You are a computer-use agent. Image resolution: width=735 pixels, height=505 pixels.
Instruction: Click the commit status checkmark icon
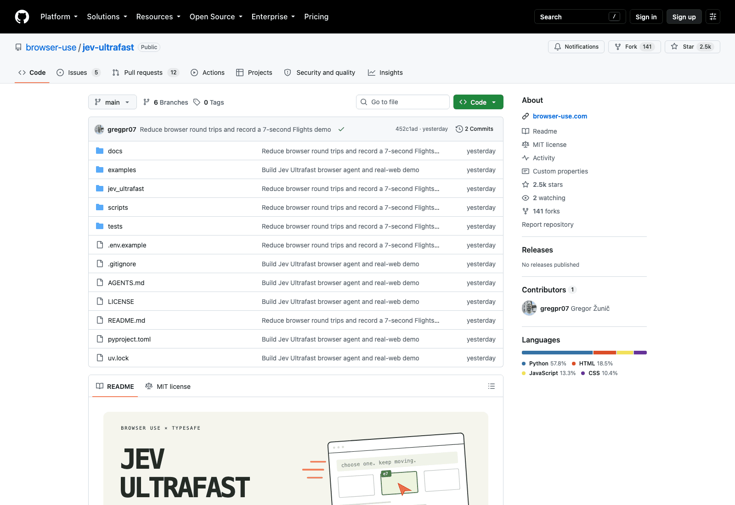point(341,129)
